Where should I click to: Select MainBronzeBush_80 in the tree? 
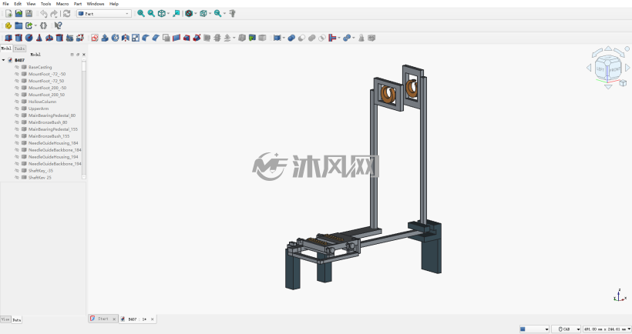pos(48,122)
